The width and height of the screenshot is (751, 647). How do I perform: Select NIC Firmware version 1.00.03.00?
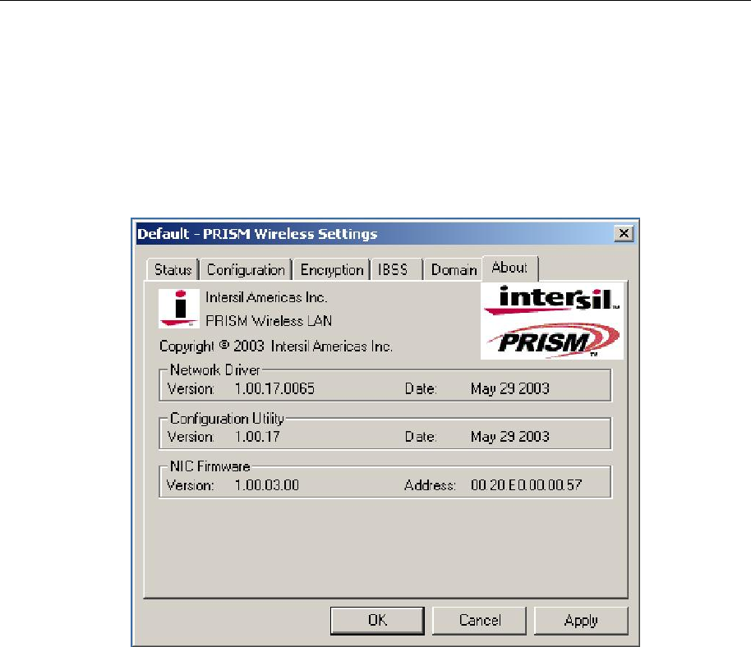pyautogui.click(x=267, y=485)
